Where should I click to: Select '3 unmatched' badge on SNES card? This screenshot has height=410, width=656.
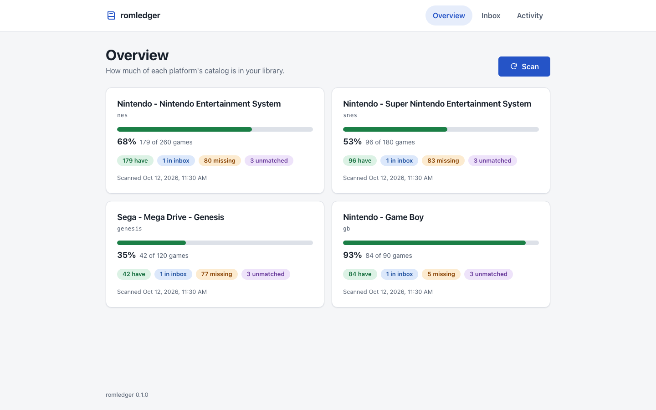(x=492, y=160)
